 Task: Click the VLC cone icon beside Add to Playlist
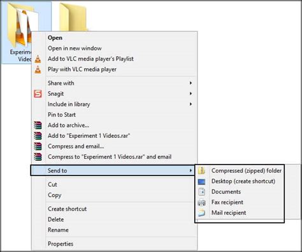pos(38,59)
